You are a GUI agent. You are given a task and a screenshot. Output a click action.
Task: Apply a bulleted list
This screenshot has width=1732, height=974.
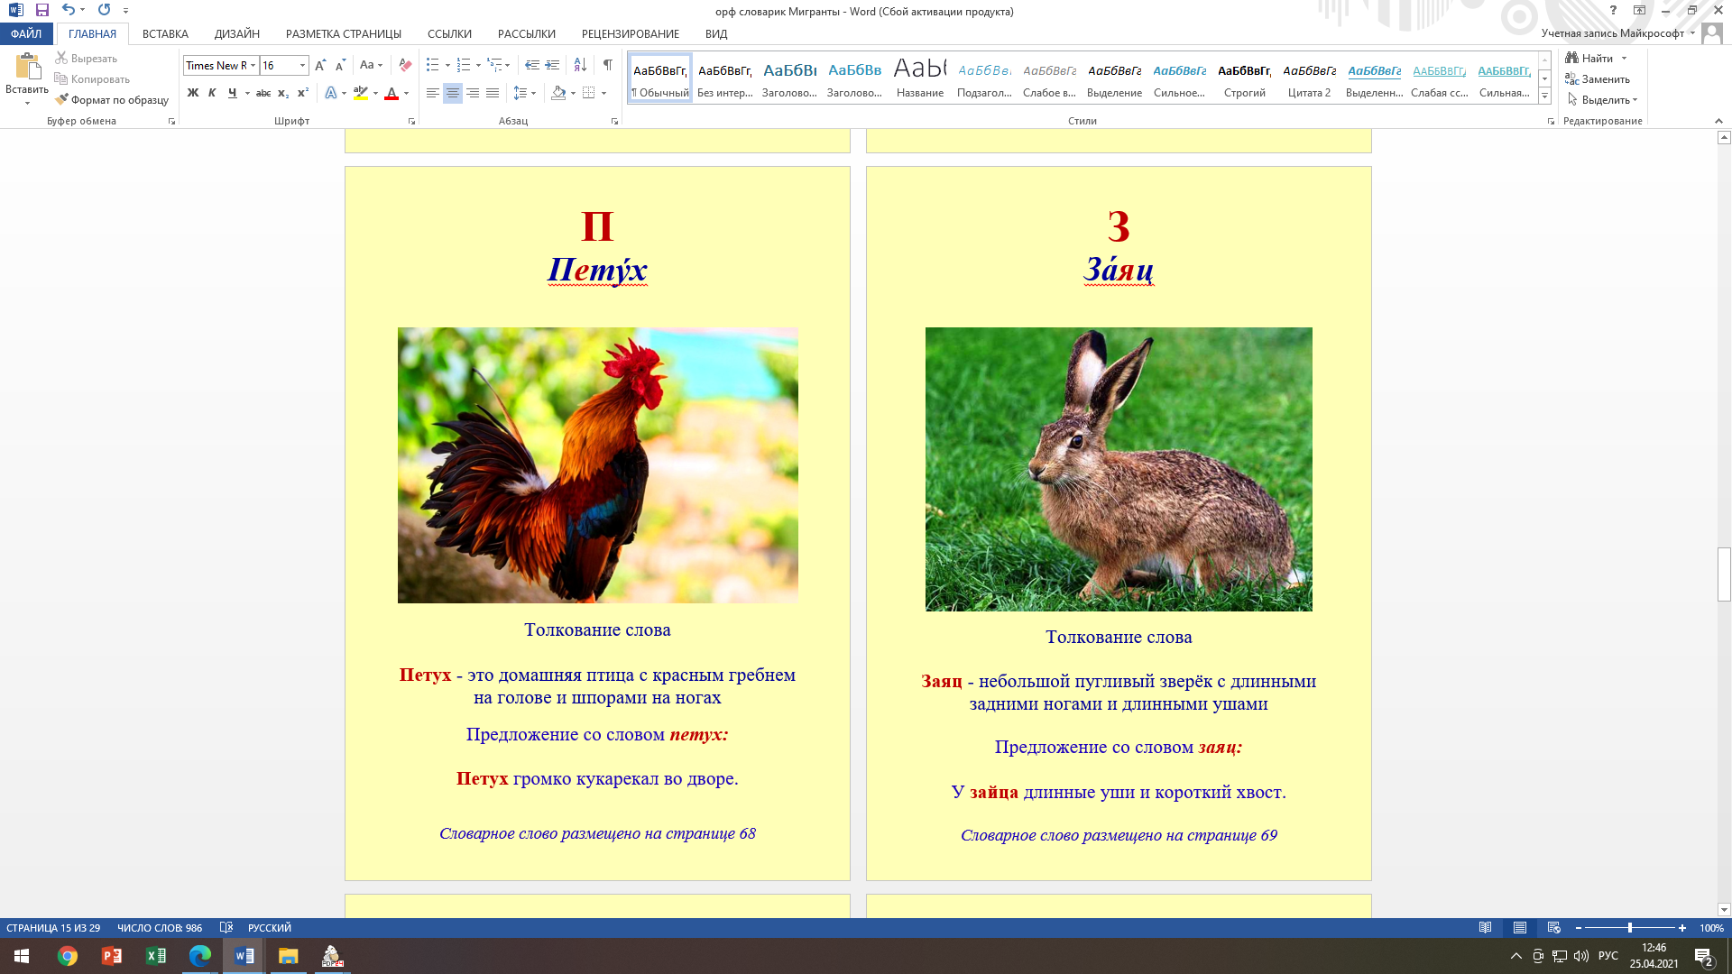click(x=433, y=65)
